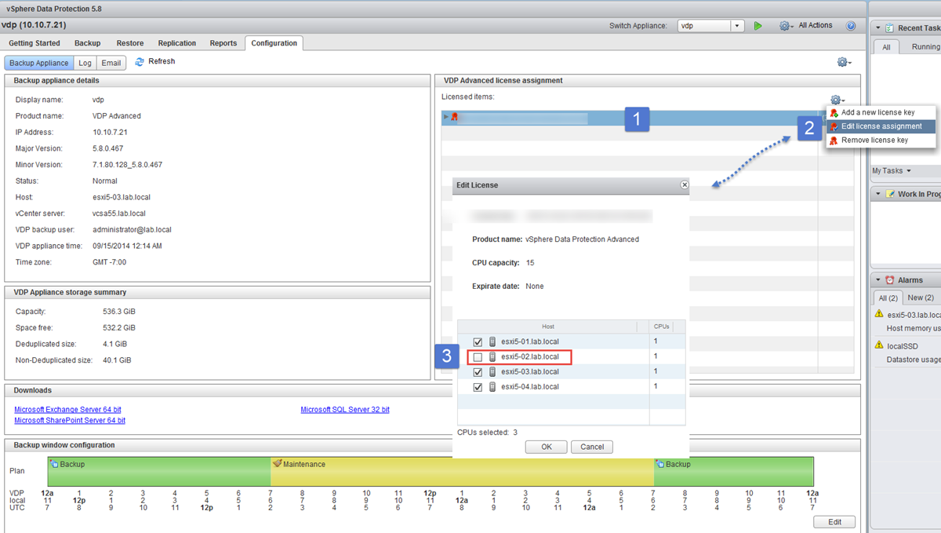Download Microsoft Exchange Server 64 bit
The image size is (941, 533).
pyautogui.click(x=68, y=410)
